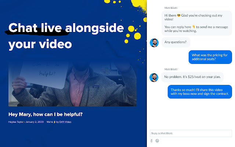Image resolution: width=235 pixels, height=147 pixels.
Task: Select the "Any questions?" chat bubble
Action: [176, 42]
